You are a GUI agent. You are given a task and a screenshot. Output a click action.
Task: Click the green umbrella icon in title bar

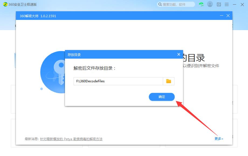[201, 4]
